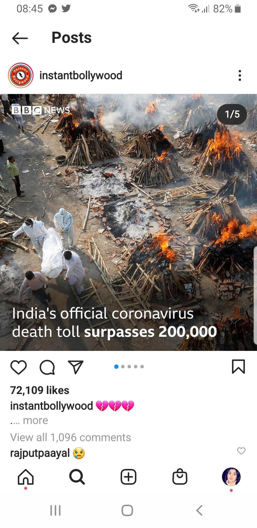The image size is (257, 528).
Task: Open the instantbollywood username in the post header
Action: [x=81, y=75]
